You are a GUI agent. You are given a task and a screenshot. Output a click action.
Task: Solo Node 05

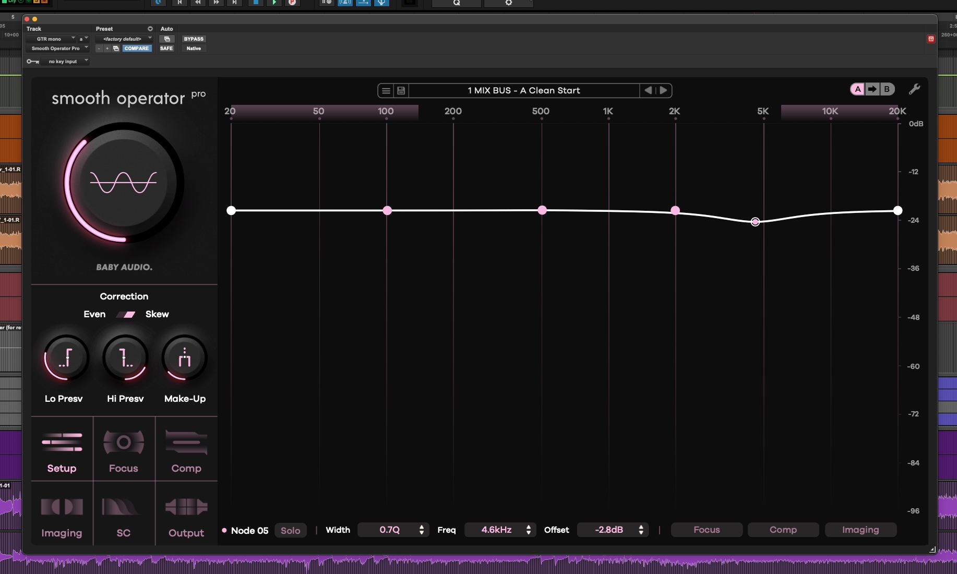[291, 531]
